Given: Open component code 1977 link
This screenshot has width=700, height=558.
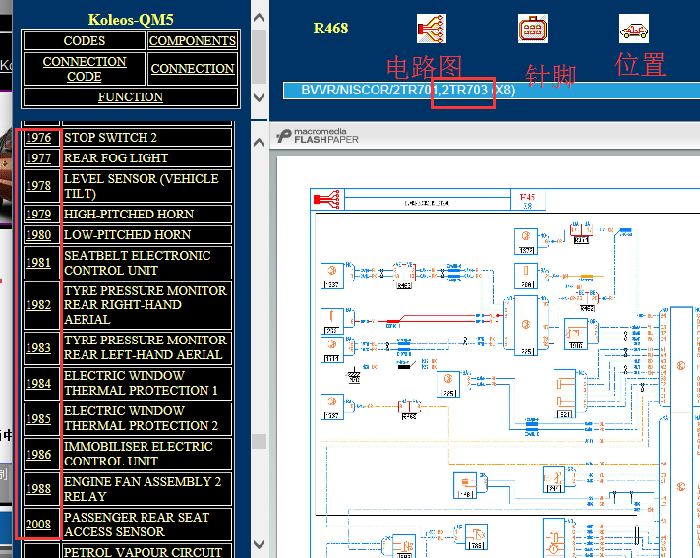Looking at the screenshot, I should tap(38, 157).
